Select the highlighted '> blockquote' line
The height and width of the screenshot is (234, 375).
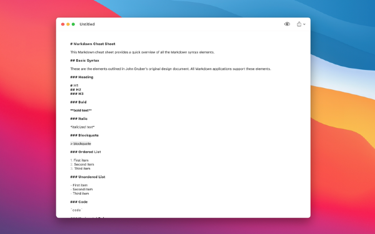(81, 144)
